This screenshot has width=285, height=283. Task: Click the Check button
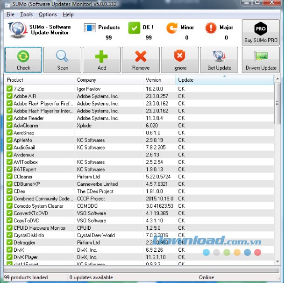pos(23,60)
